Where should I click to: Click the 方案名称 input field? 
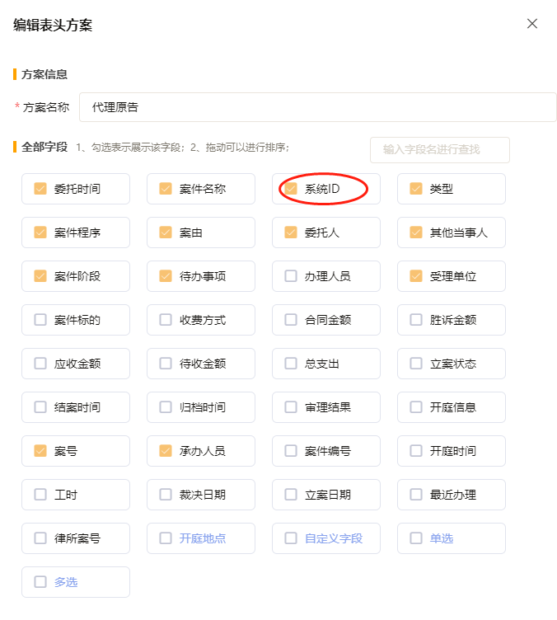[x=318, y=107]
